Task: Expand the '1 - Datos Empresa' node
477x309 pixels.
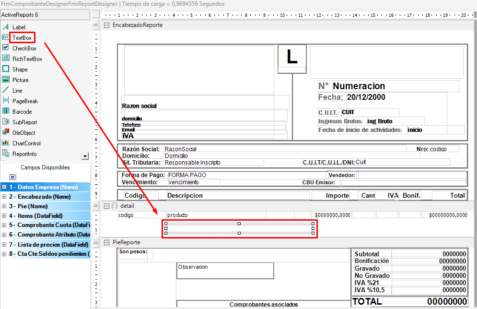Action: point(4,187)
